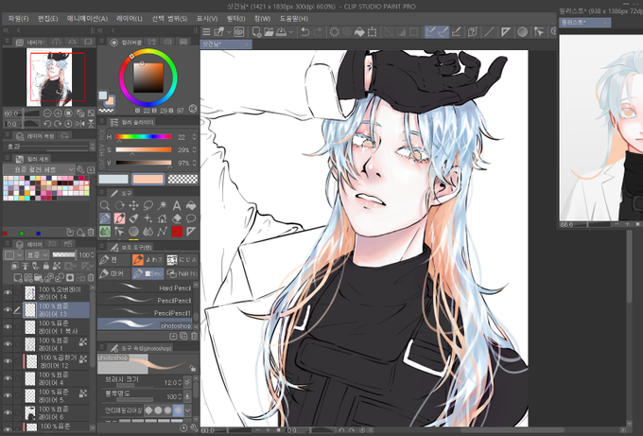The width and height of the screenshot is (643, 436).
Task: Flip canvas horizontally in Navigator panel
Action: coord(80,124)
